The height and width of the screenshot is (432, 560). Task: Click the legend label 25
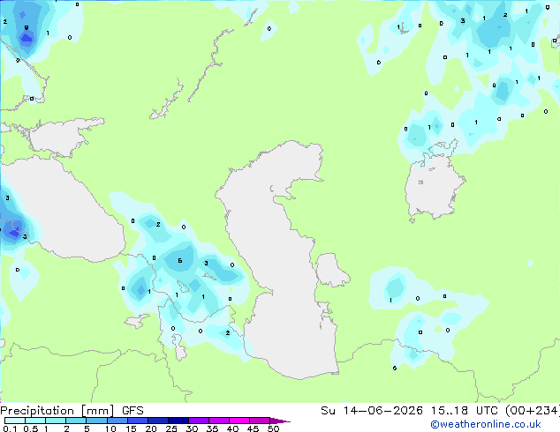171,428
